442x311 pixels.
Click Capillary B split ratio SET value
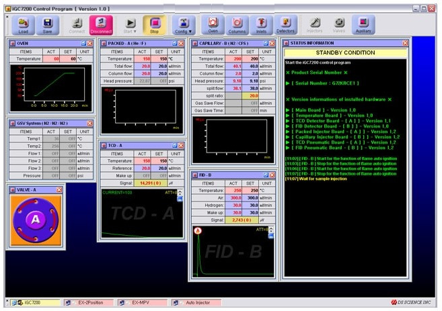click(250, 95)
